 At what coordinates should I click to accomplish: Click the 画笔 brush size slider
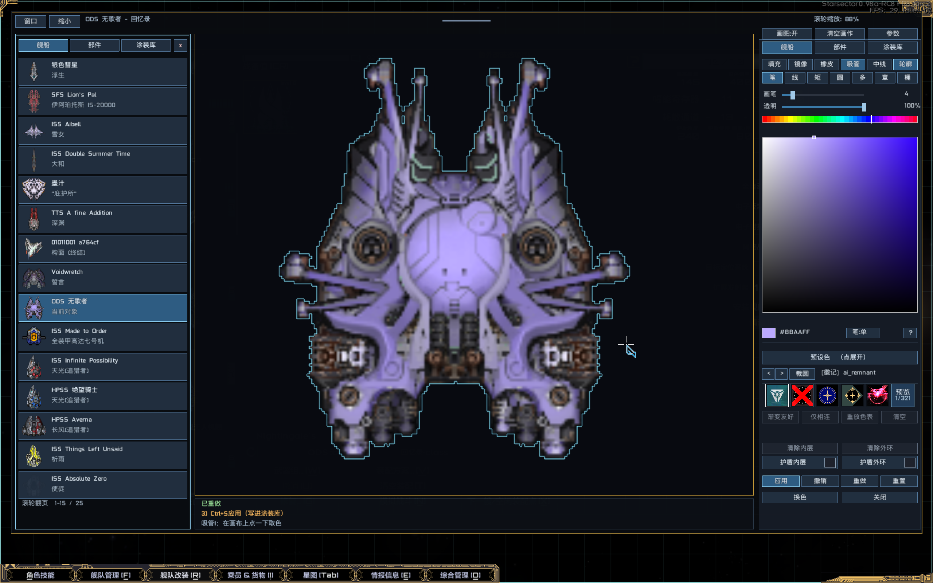click(823, 95)
